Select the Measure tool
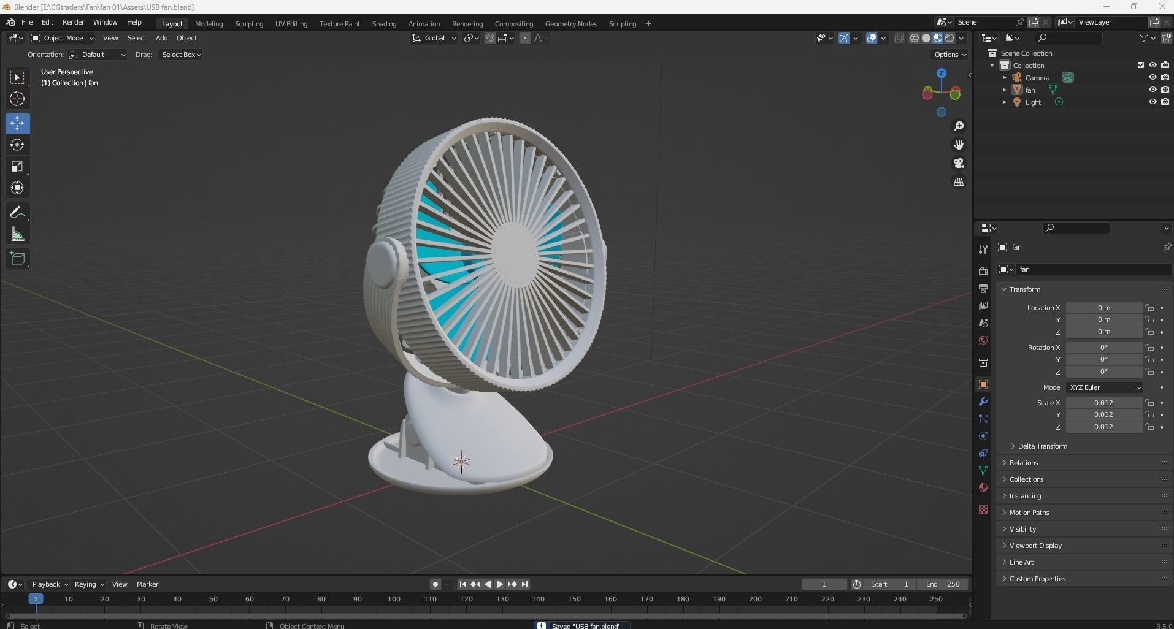Screen dimensions: 1174x629 [x=17, y=234]
